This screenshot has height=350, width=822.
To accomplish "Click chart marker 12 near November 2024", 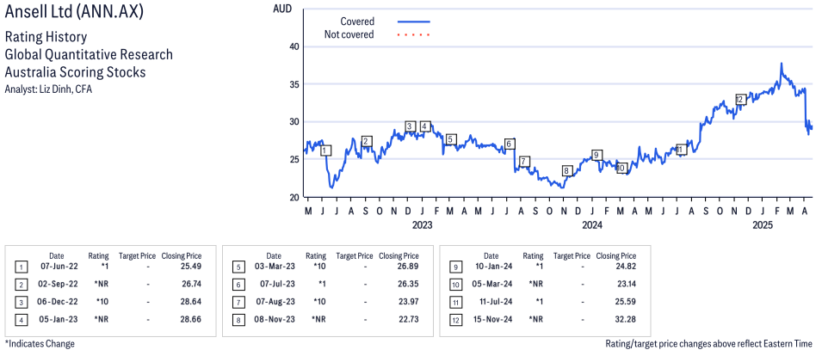I will (x=740, y=100).
